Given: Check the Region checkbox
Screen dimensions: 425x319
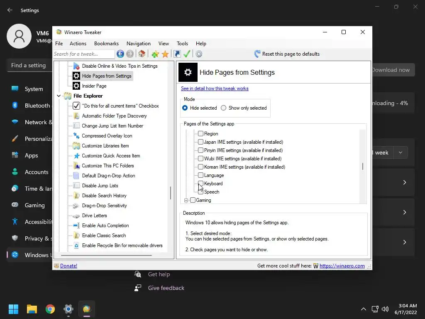Looking at the screenshot, I should [200, 133].
